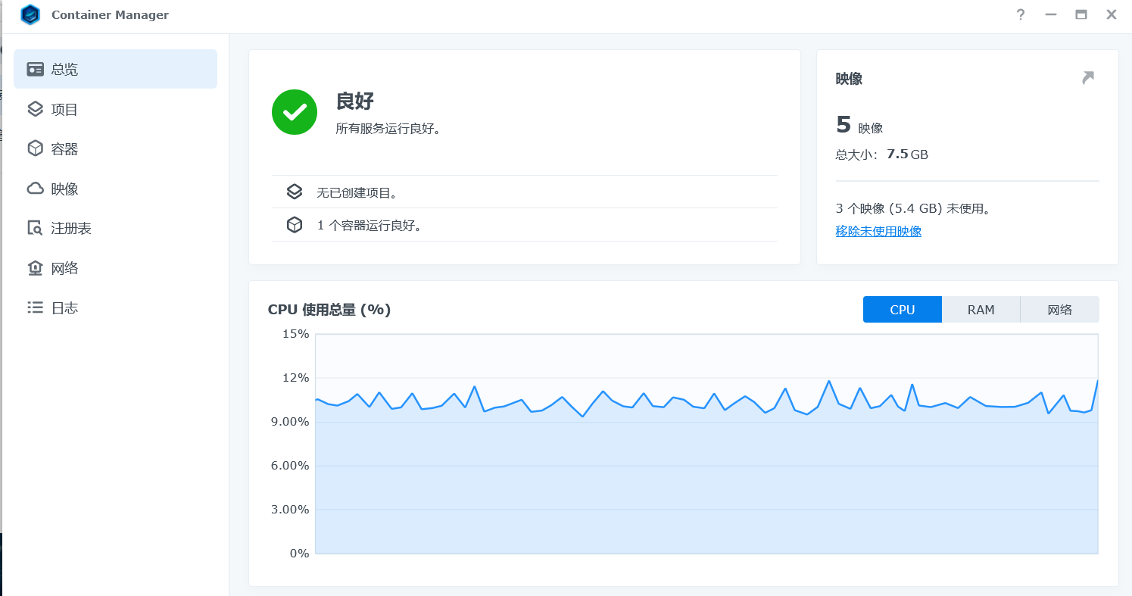Open the 映像 panel arrow shortcut

click(1088, 78)
